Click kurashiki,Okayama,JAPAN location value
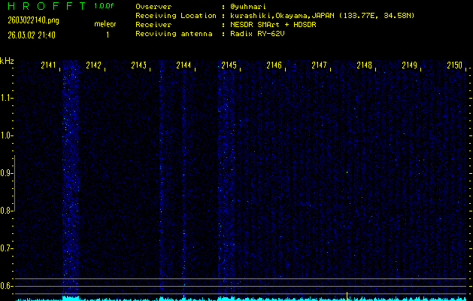 323,16
